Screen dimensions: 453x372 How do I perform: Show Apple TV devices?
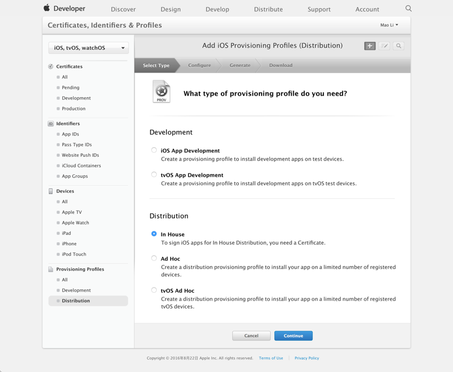(72, 212)
